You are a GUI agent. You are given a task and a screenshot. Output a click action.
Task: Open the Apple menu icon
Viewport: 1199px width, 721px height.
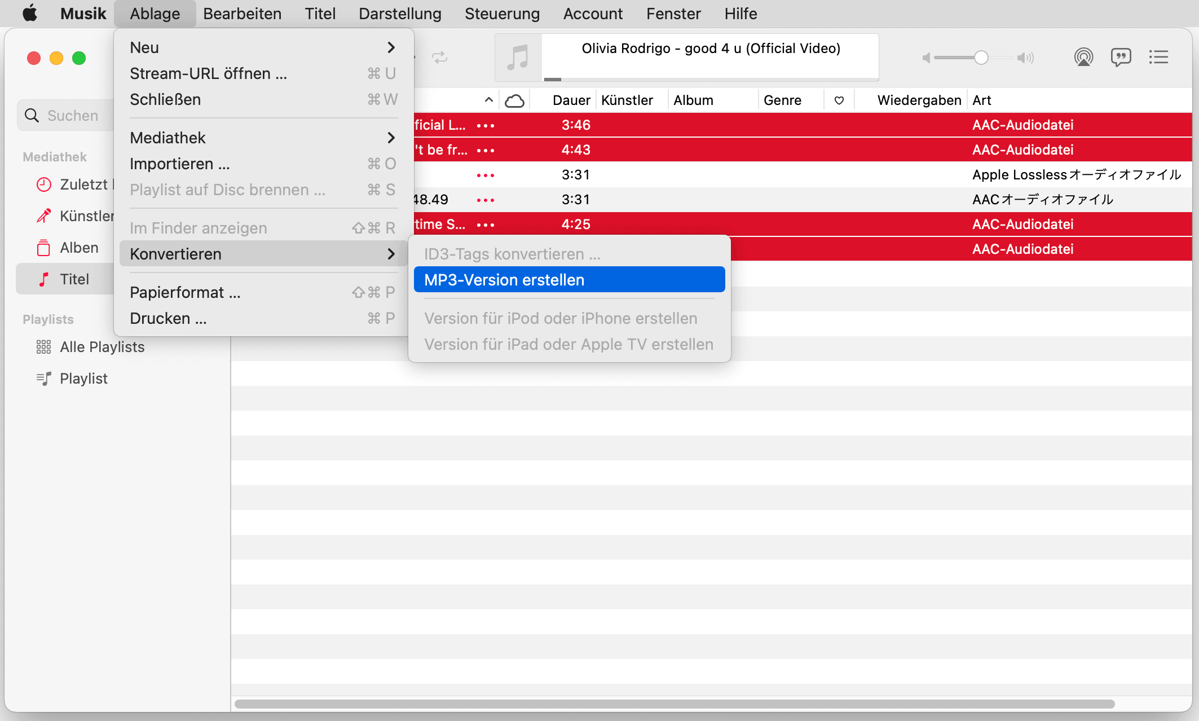30,13
